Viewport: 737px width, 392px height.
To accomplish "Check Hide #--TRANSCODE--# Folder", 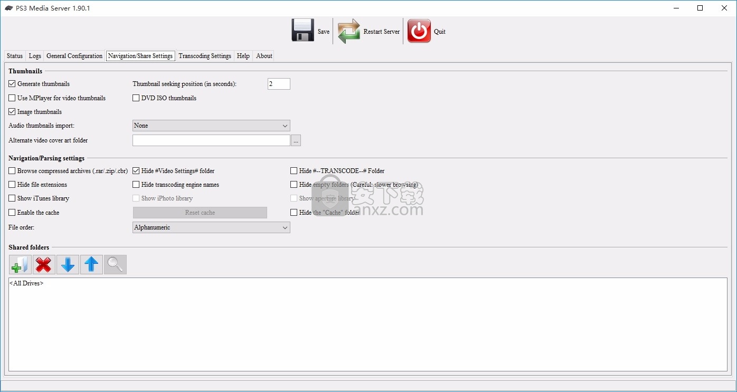I will pos(294,171).
